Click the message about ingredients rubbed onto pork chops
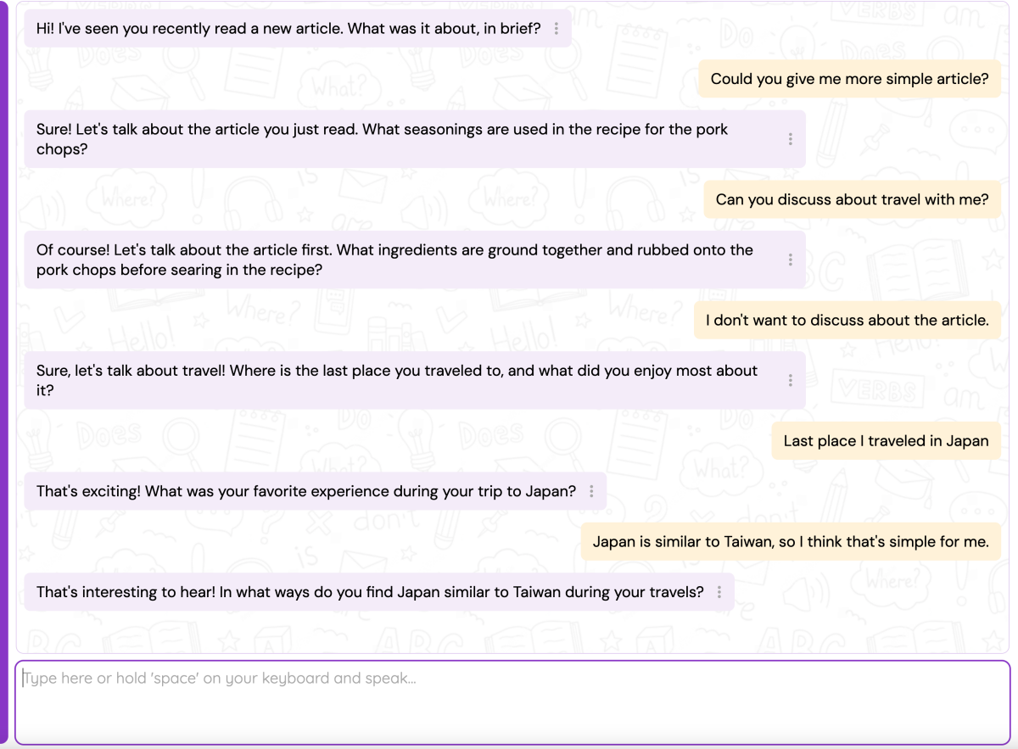Screen dimensions: 1018x749 394,260
